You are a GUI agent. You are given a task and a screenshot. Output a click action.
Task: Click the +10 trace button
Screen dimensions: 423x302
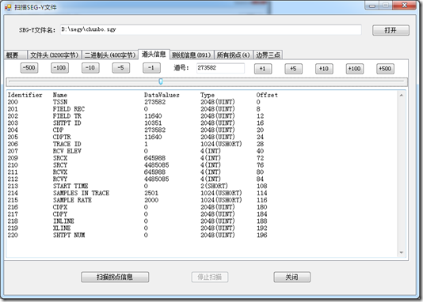[x=324, y=69]
